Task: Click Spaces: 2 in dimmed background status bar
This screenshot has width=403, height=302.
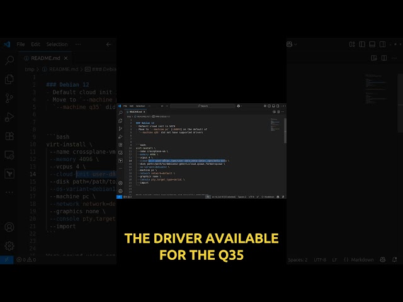Action: pyautogui.click(x=298, y=260)
